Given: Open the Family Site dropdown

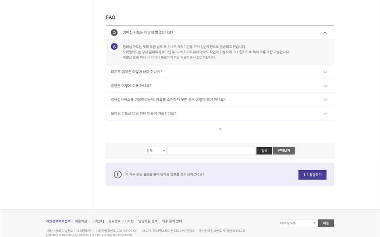Looking at the screenshot, I should pos(298,223).
